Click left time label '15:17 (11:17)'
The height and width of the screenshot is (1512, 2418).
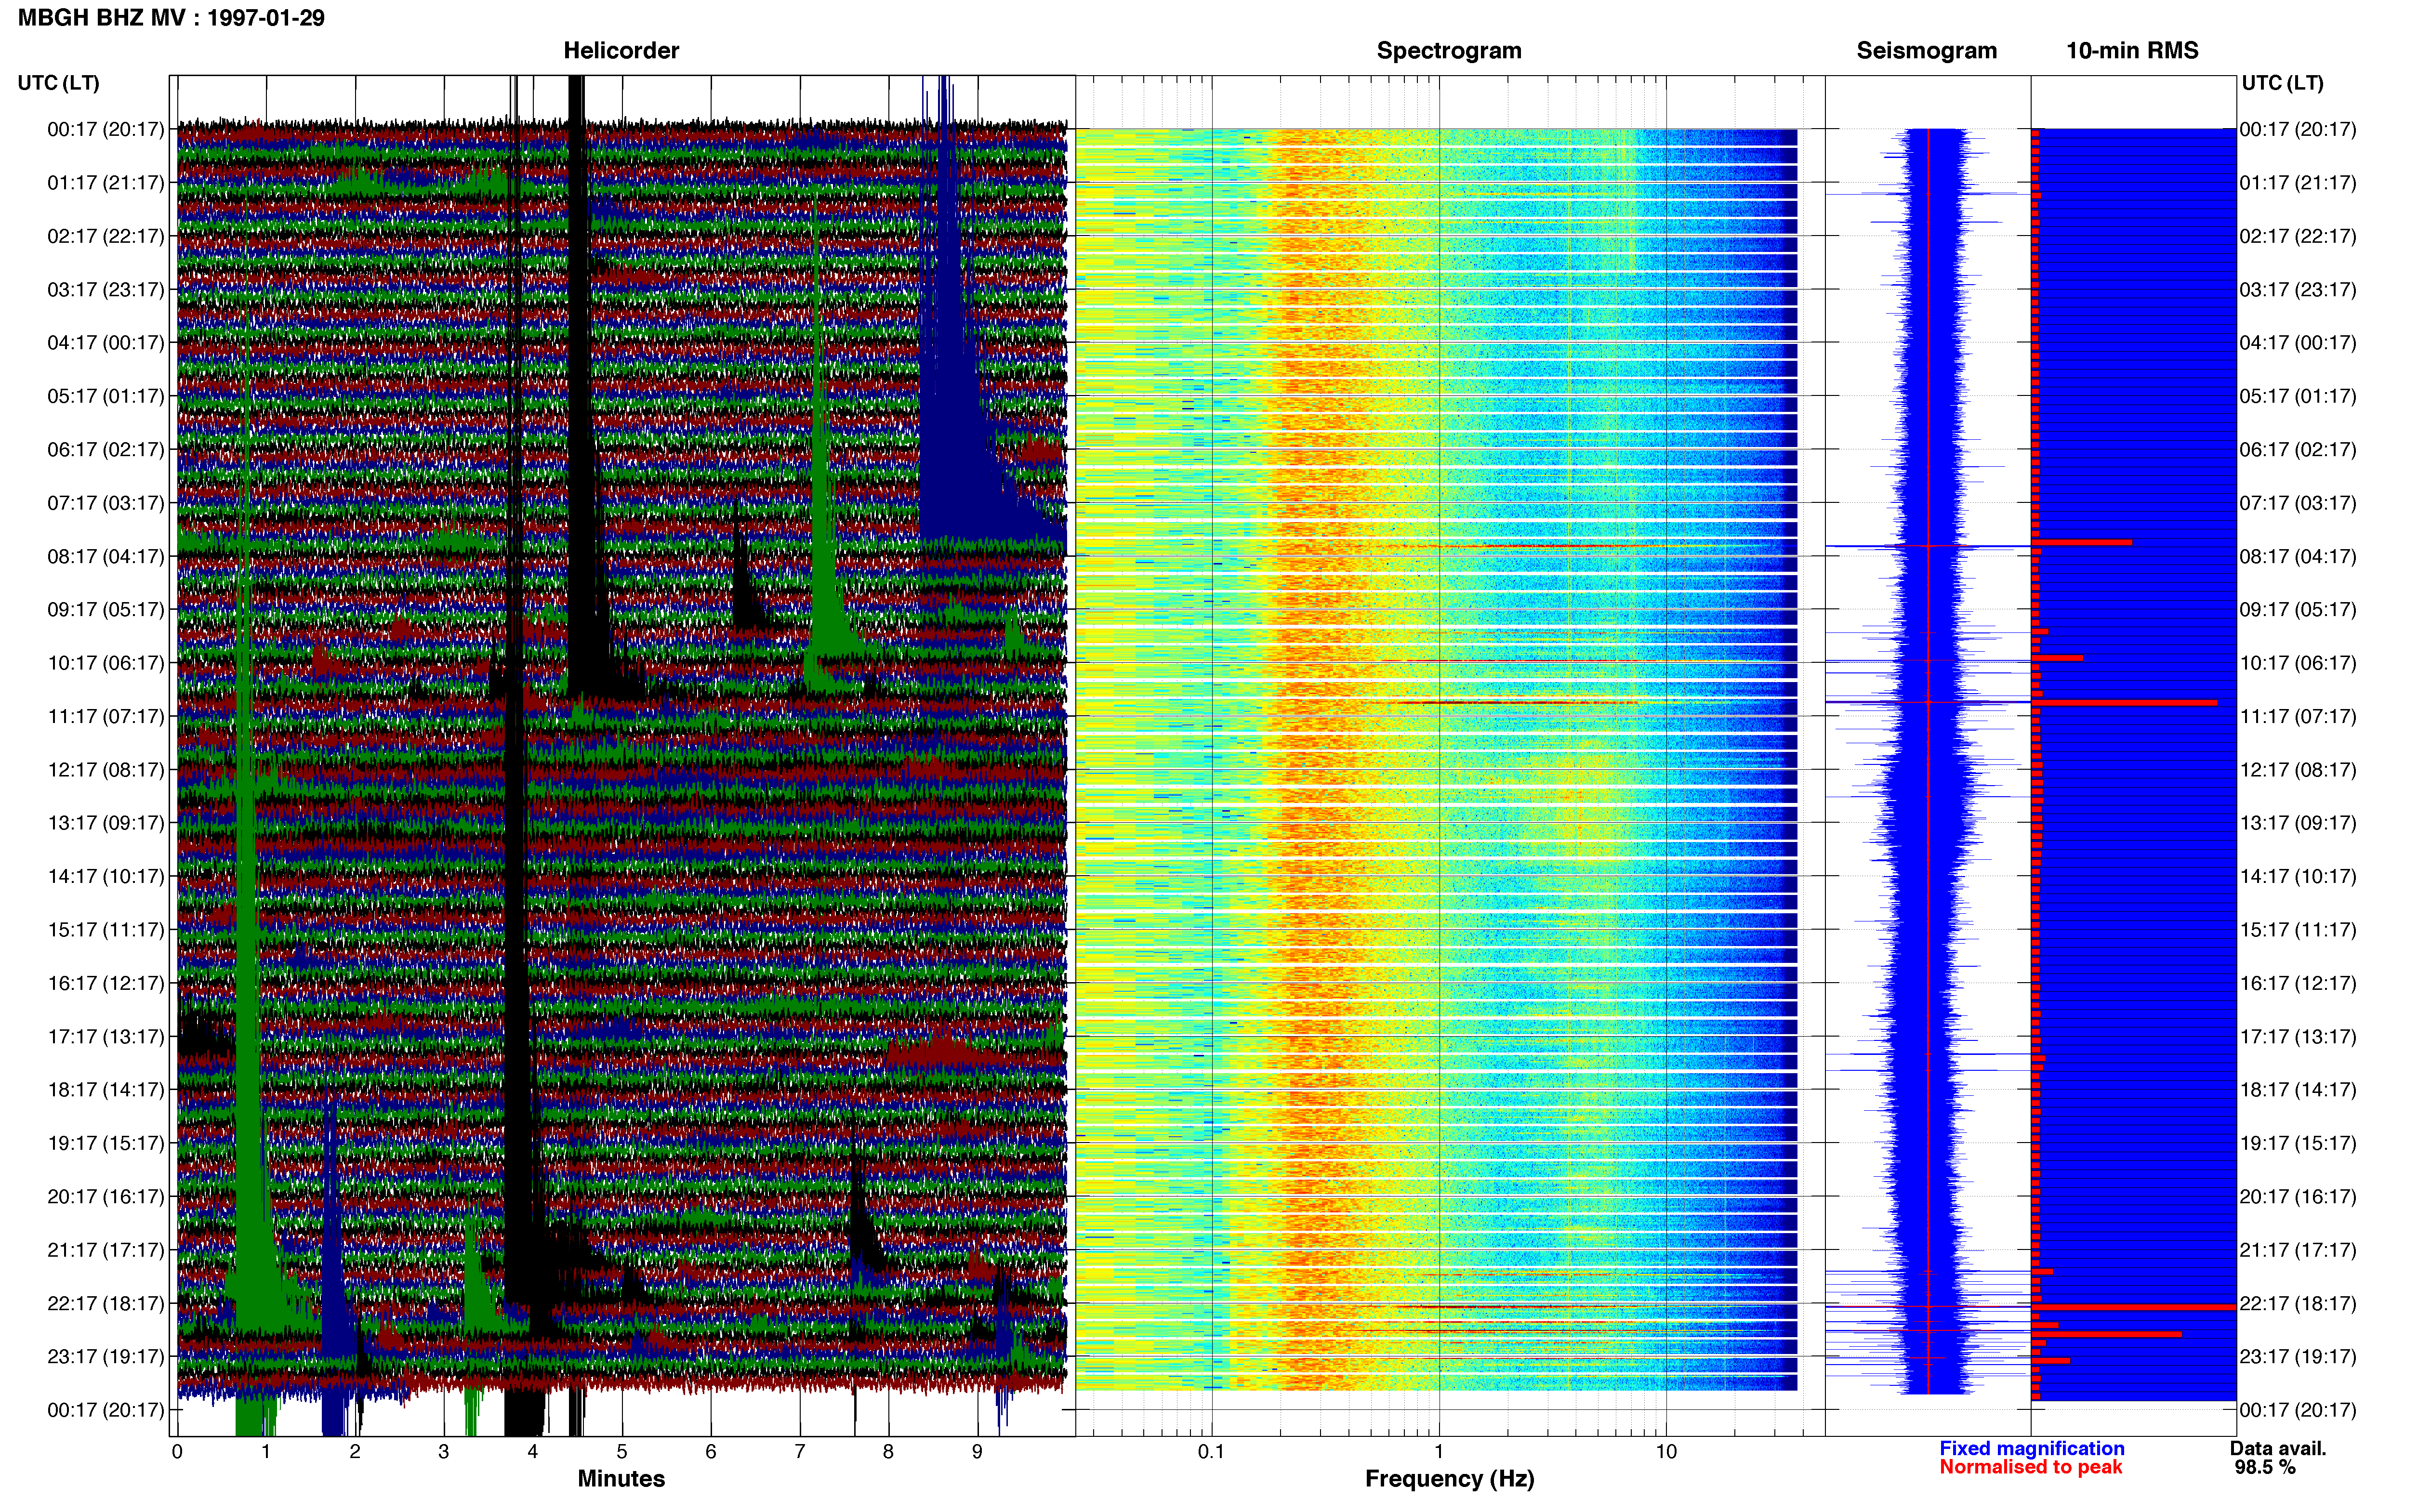pyautogui.click(x=106, y=930)
